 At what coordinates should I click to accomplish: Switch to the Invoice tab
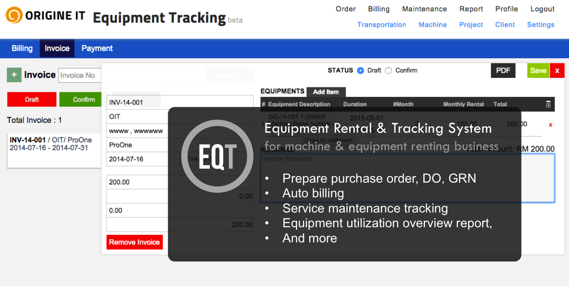(x=57, y=48)
